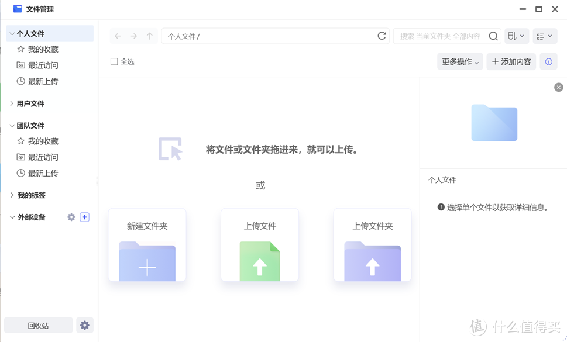Close the details panel

coord(558,87)
